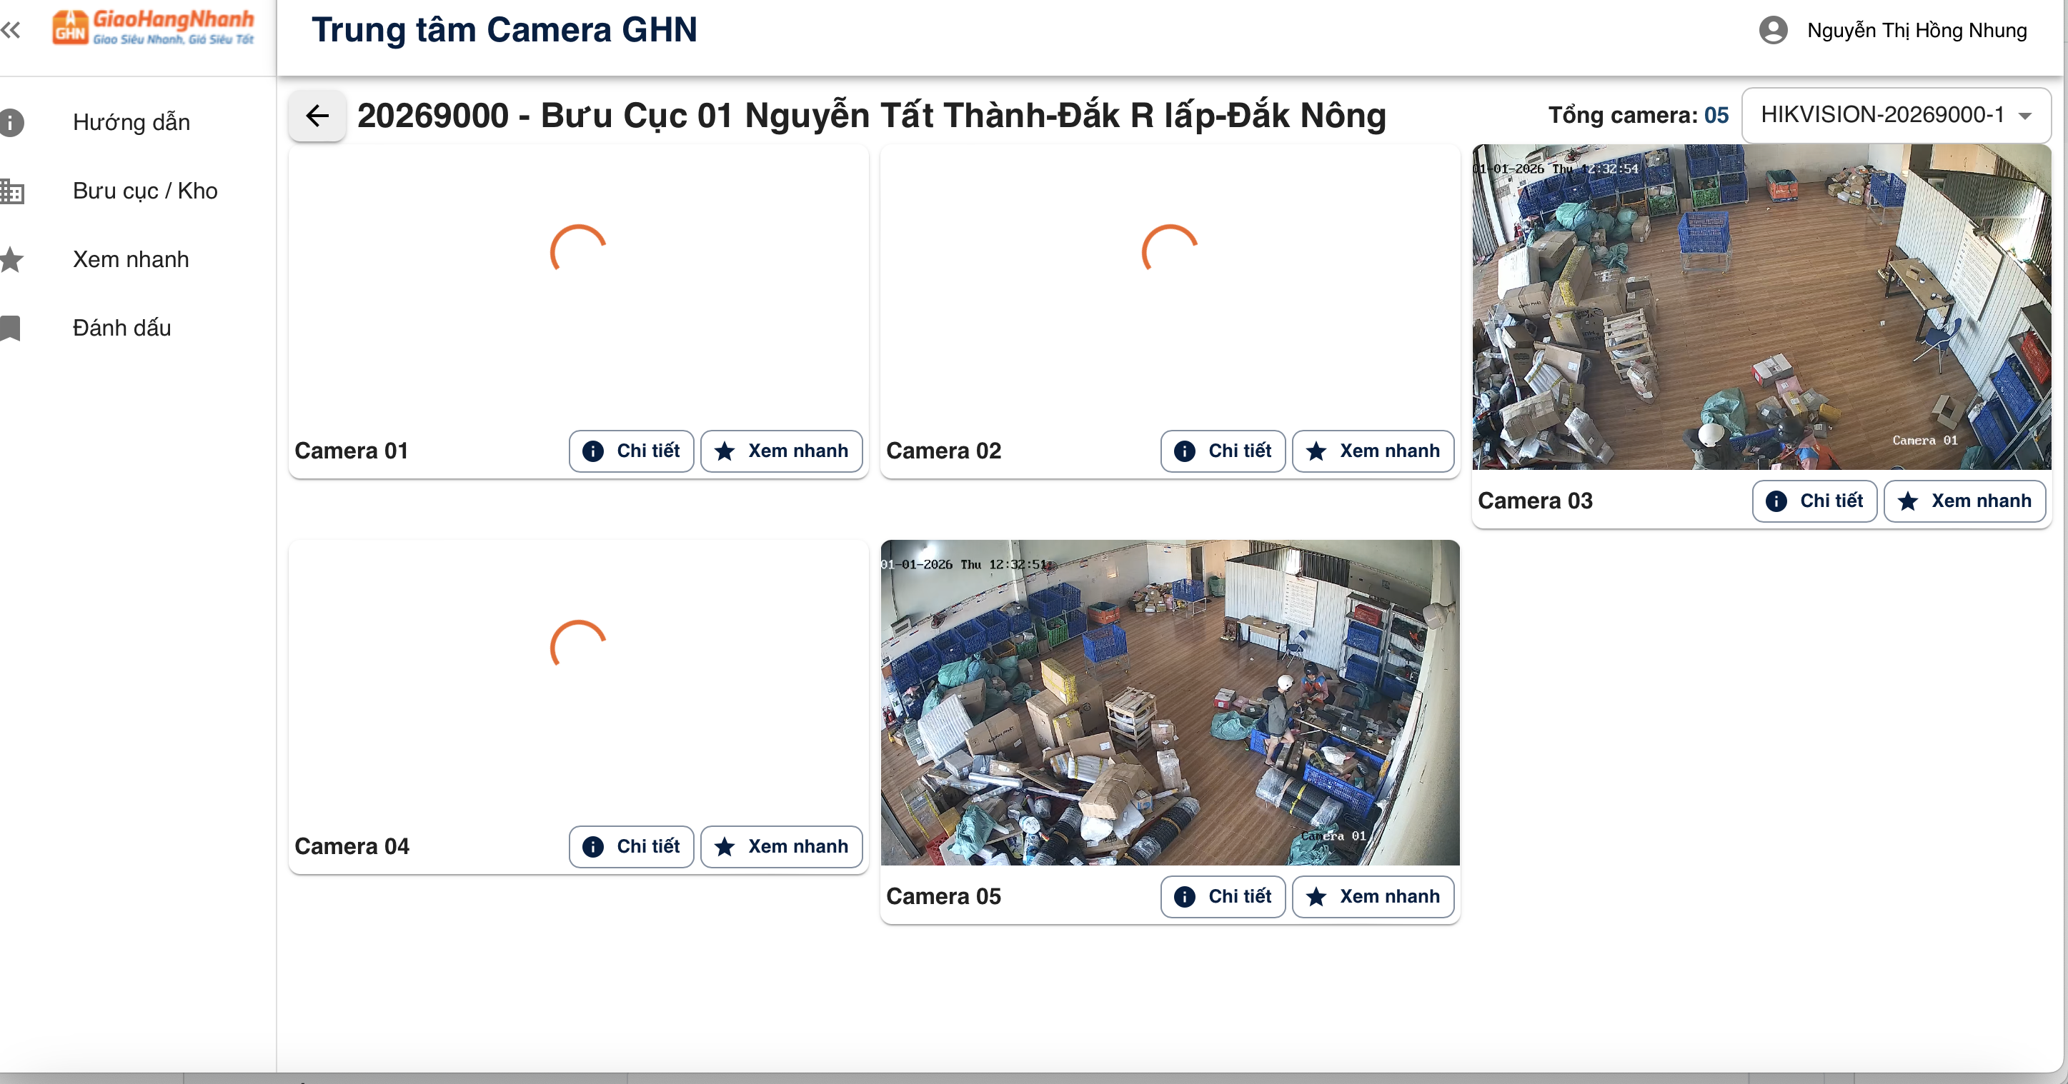The width and height of the screenshot is (2068, 1084).
Task: Click the Xem nhanh star icon in the sidebar
Action: (11, 259)
